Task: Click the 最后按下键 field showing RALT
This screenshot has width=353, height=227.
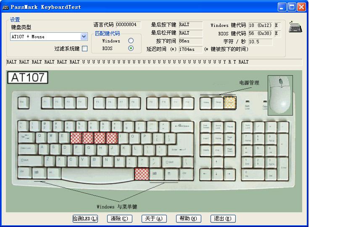Action: pyautogui.click(x=191, y=24)
